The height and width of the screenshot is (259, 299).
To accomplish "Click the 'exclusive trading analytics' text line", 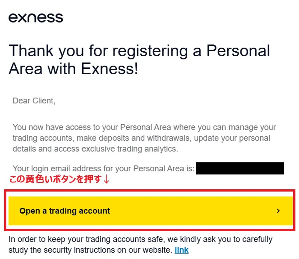I will pyautogui.click(x=95, y=149).
